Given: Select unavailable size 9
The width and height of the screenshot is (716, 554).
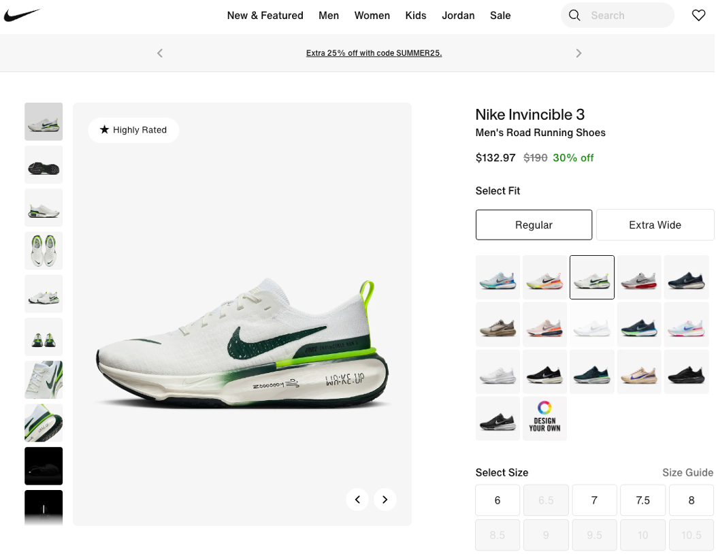Looking at the screenshot, I should (x=546, y=535).
